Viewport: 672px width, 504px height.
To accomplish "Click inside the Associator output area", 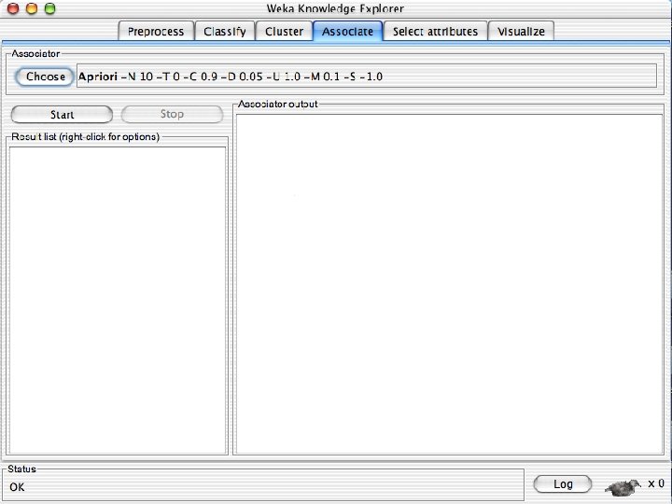I will click(449, 284).
